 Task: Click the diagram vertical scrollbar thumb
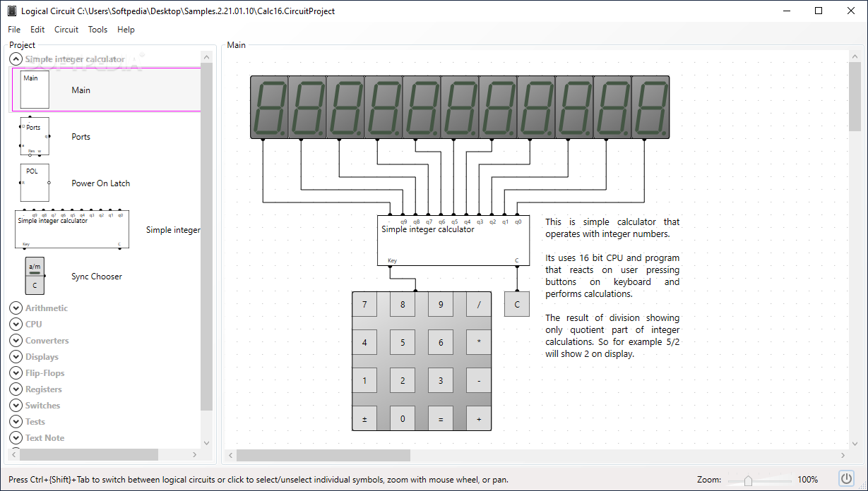(x=855, y=96)
